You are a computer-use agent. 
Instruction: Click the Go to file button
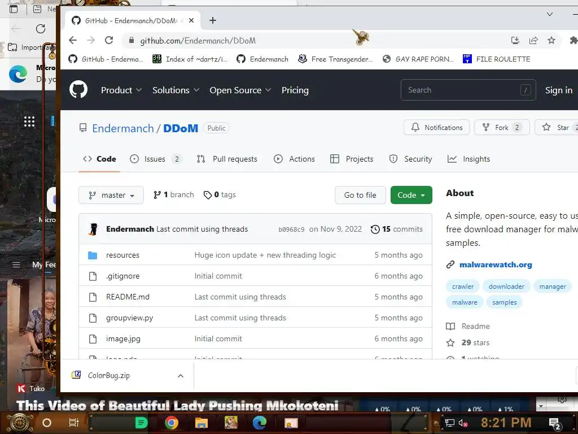coord(360,195)
